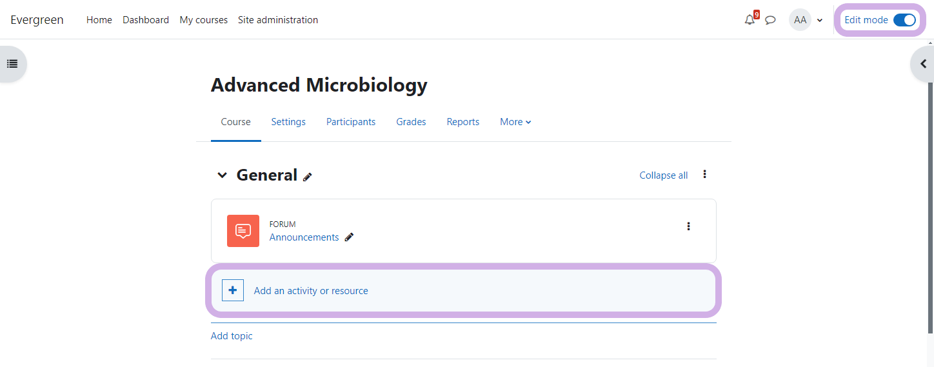Click the pencil icon beside Announcements
Image resolution: width=934 pixels, height=367 pixels.
349,237
